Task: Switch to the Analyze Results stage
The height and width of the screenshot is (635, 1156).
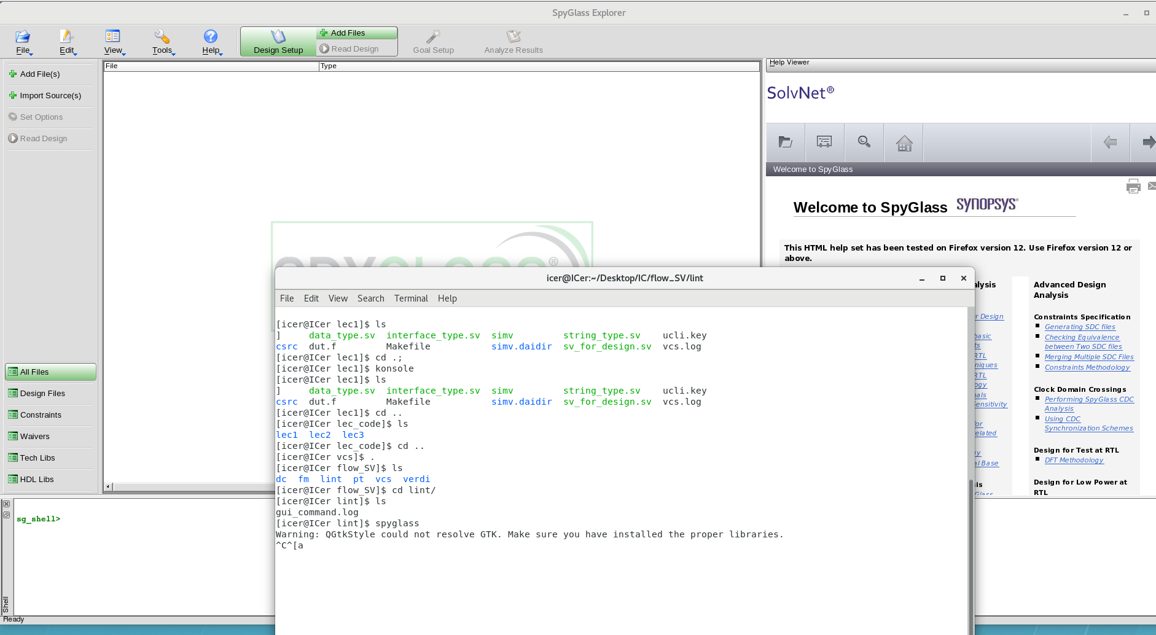Action: pyautogui.click(x=514, y=42)
